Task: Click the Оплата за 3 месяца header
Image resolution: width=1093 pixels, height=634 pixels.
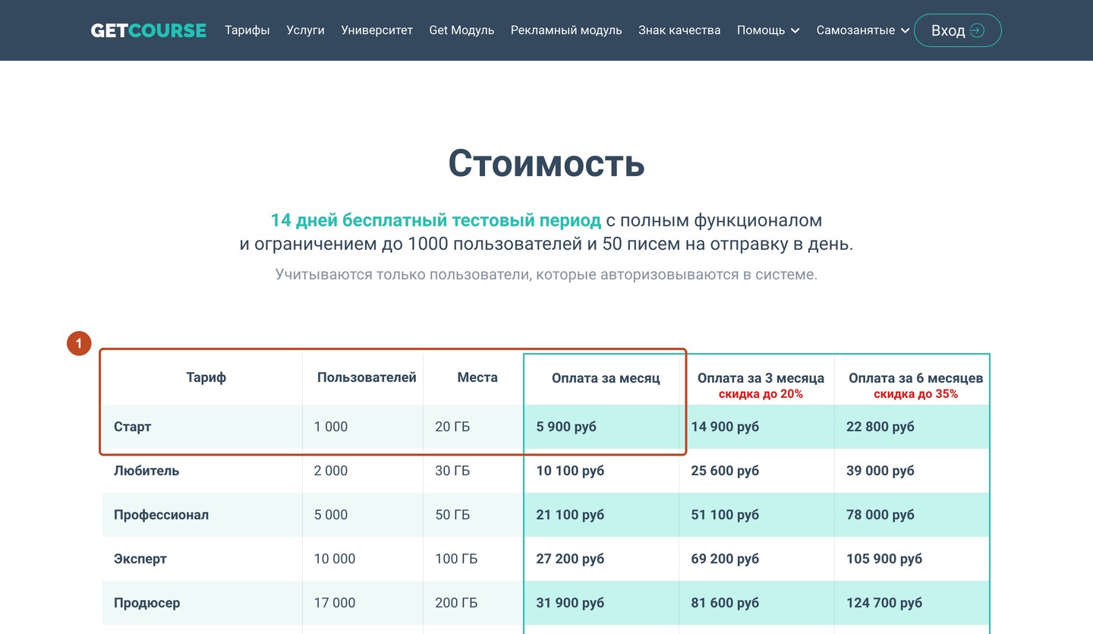Action: tap(761, 378)
